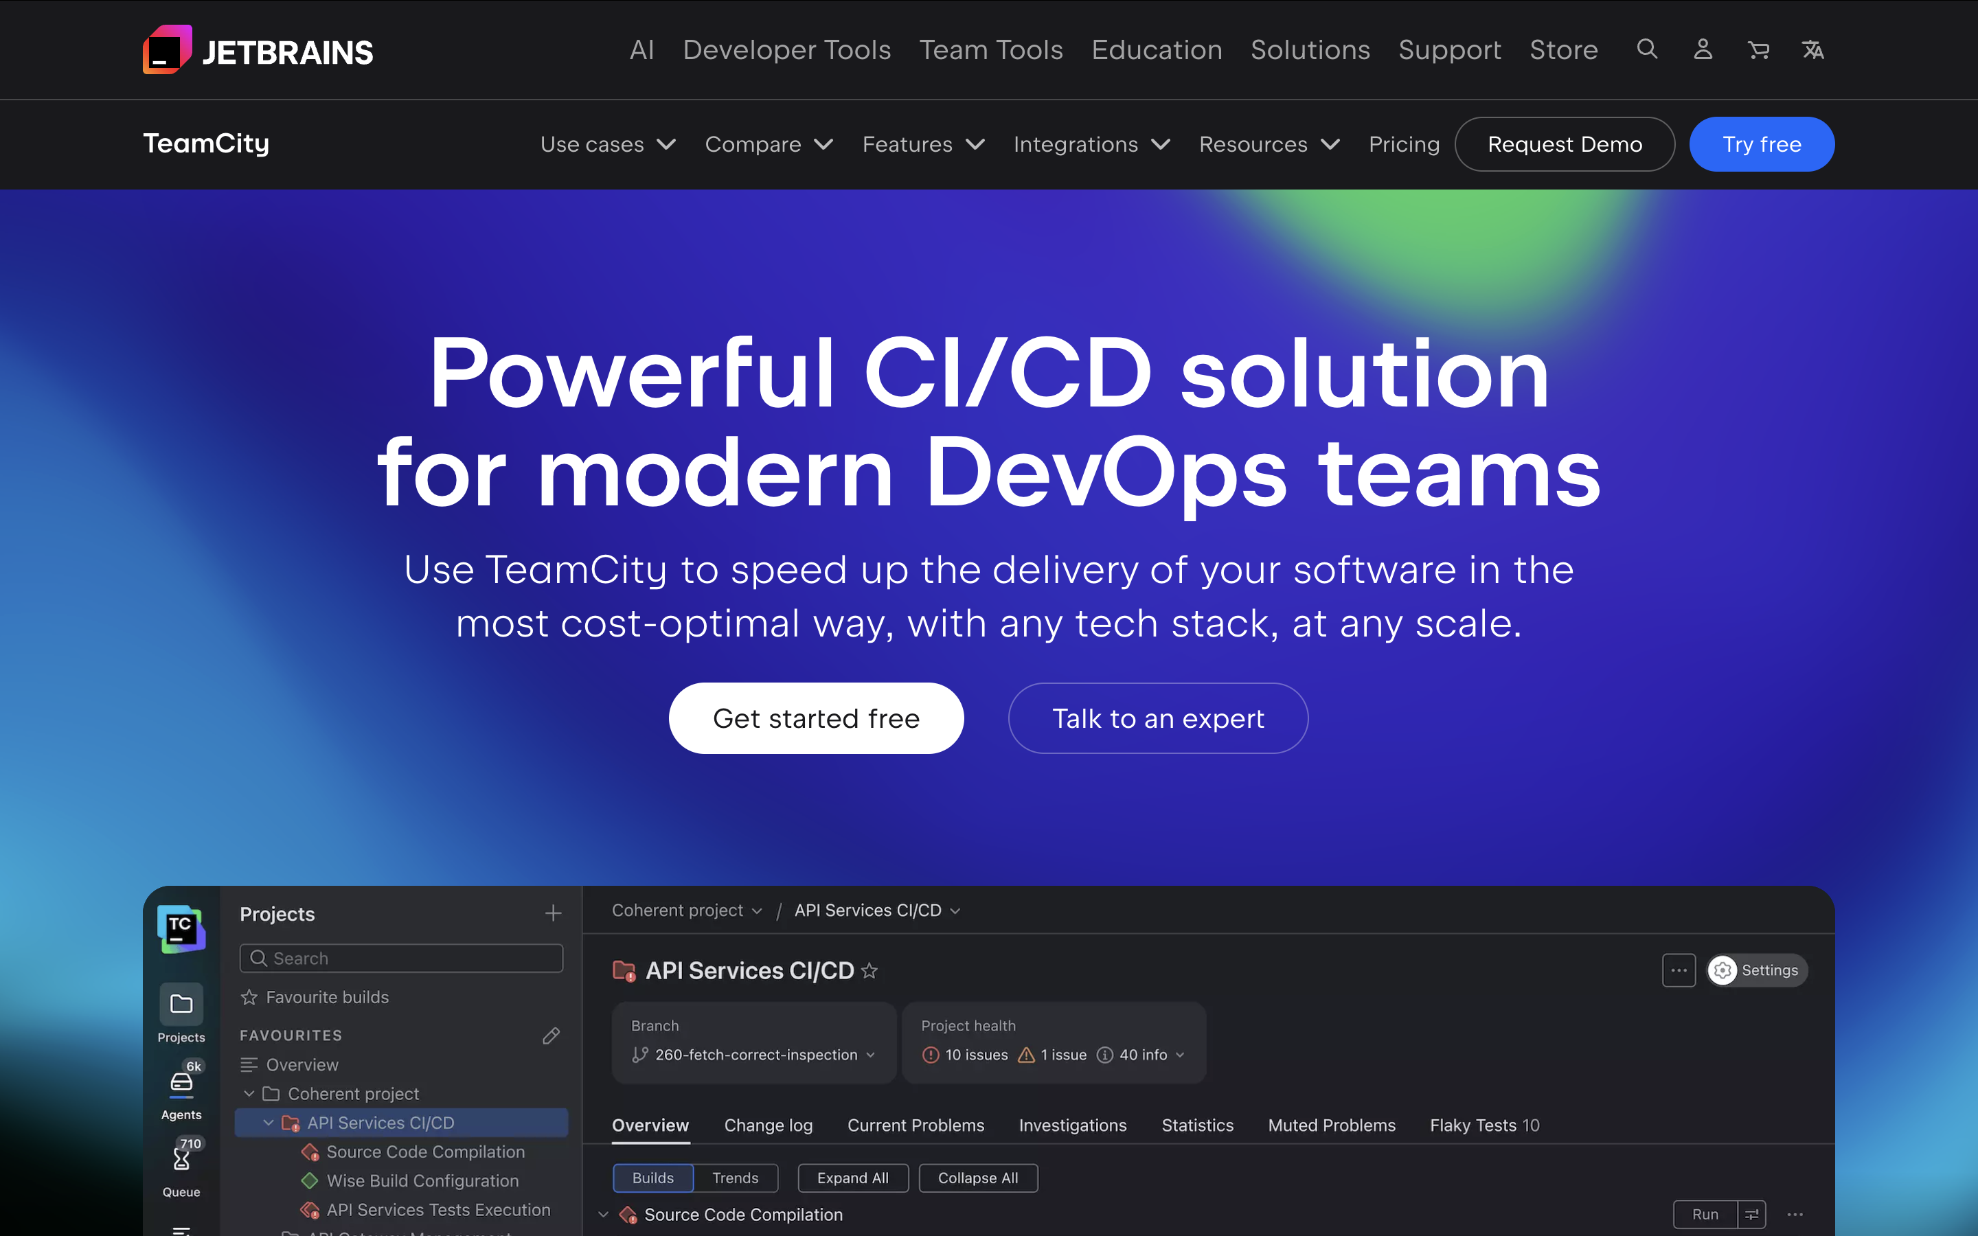Image resolution: width=1978 pixels, height=1236 pixels.
Task: Click the Request Demo button
Action: (1564, 145)
